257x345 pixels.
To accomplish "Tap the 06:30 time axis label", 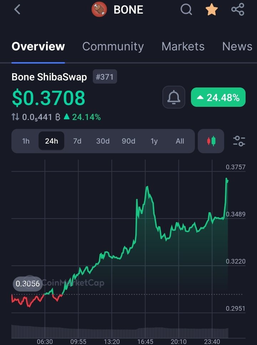I will [x=45, y=342].
